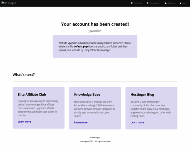Screen dimensions: 190x150
Task: Open the Tutorials menu item
Action: pyautogui.click(x=138, y=3)
